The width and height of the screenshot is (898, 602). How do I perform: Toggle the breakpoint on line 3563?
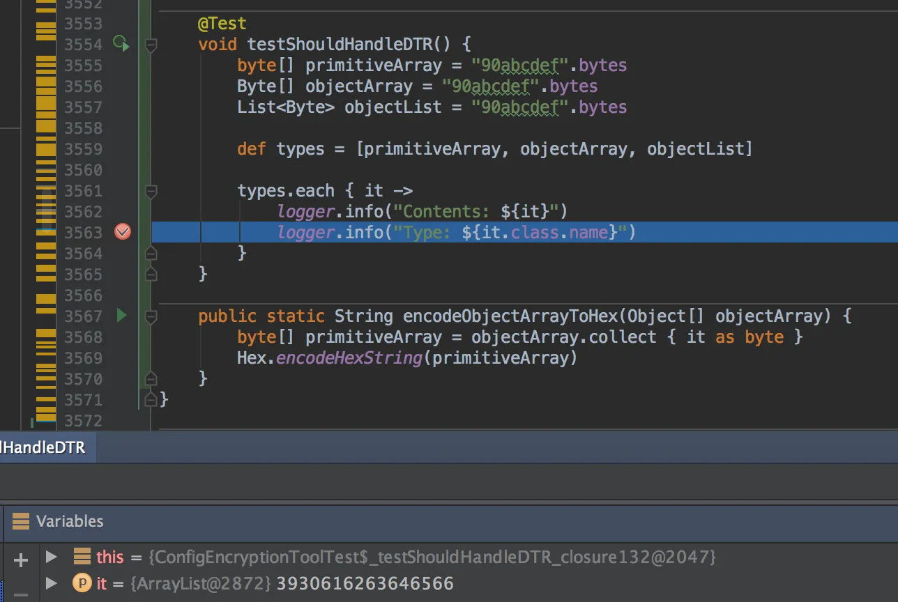click(123, 232)
